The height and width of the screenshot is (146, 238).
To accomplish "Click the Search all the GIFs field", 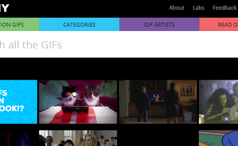I will (119, 44).
